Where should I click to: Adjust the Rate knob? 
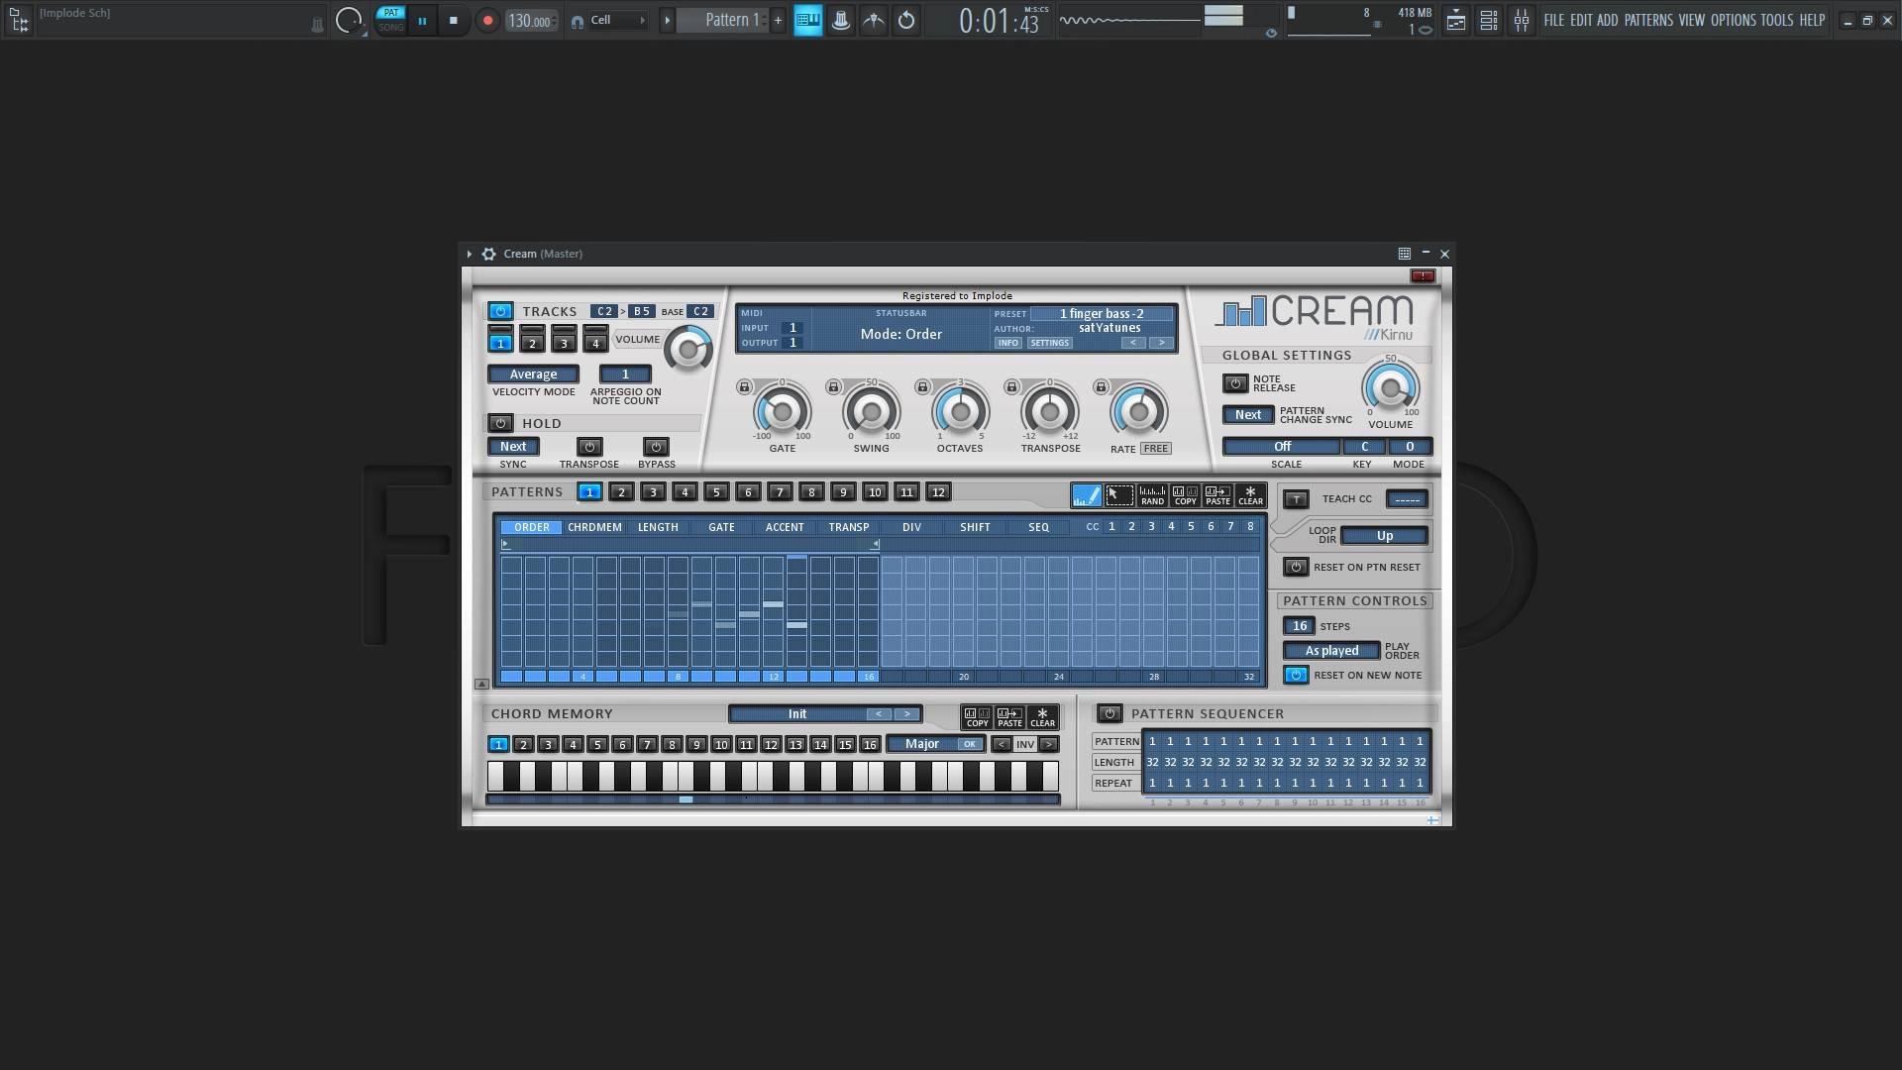point(1138,411)
